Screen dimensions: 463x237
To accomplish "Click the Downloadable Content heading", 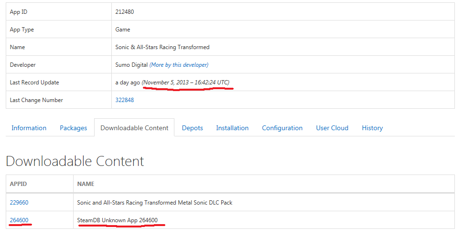I will click(x=75, y=161).
